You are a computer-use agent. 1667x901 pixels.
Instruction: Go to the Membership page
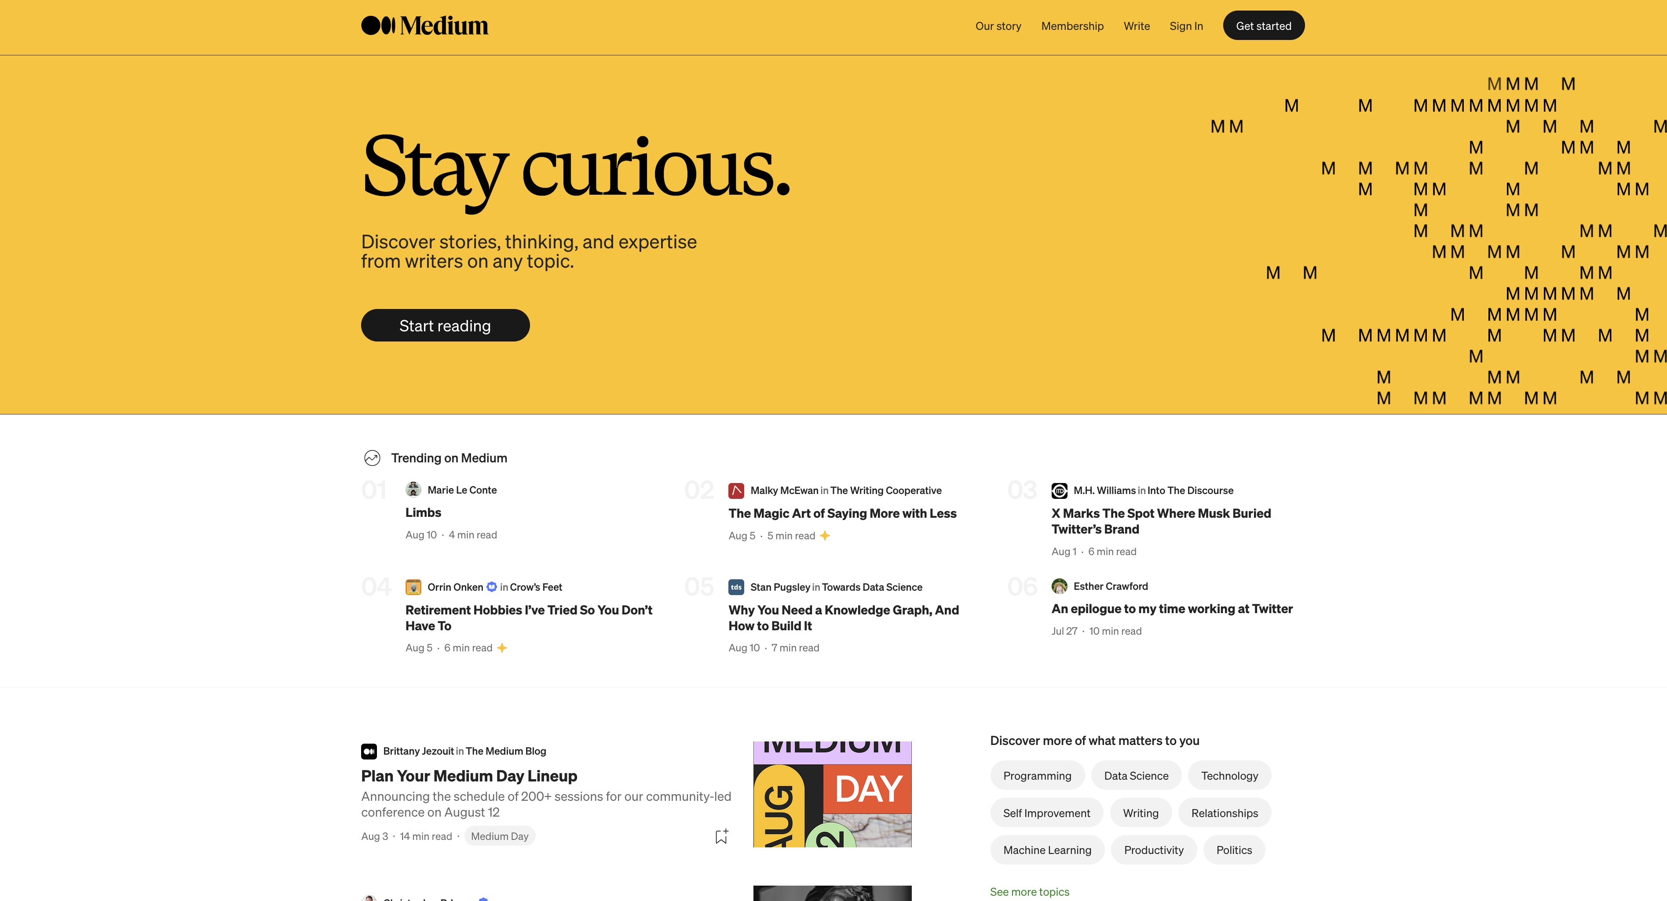point(1072,26)
